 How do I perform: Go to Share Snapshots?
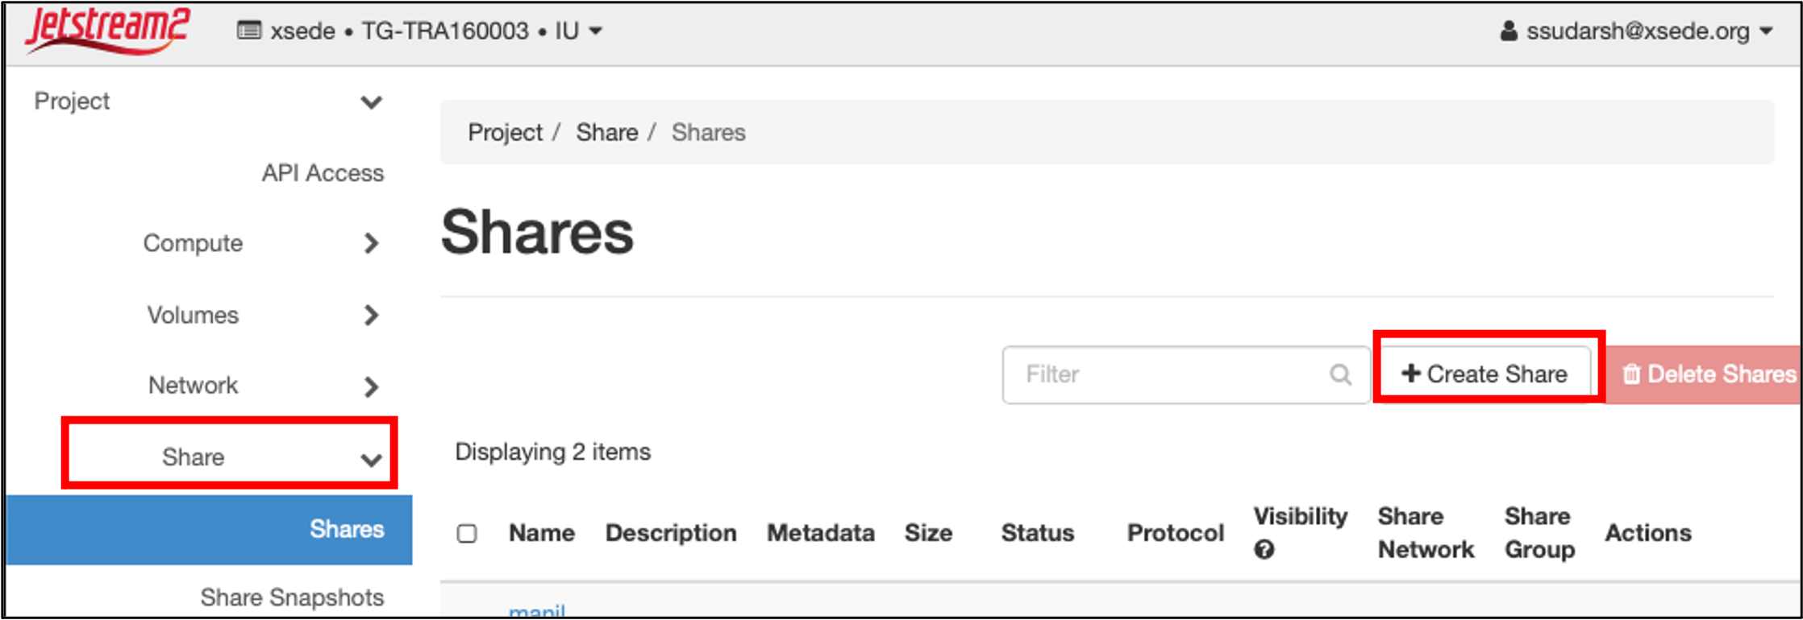coord(292,597)
